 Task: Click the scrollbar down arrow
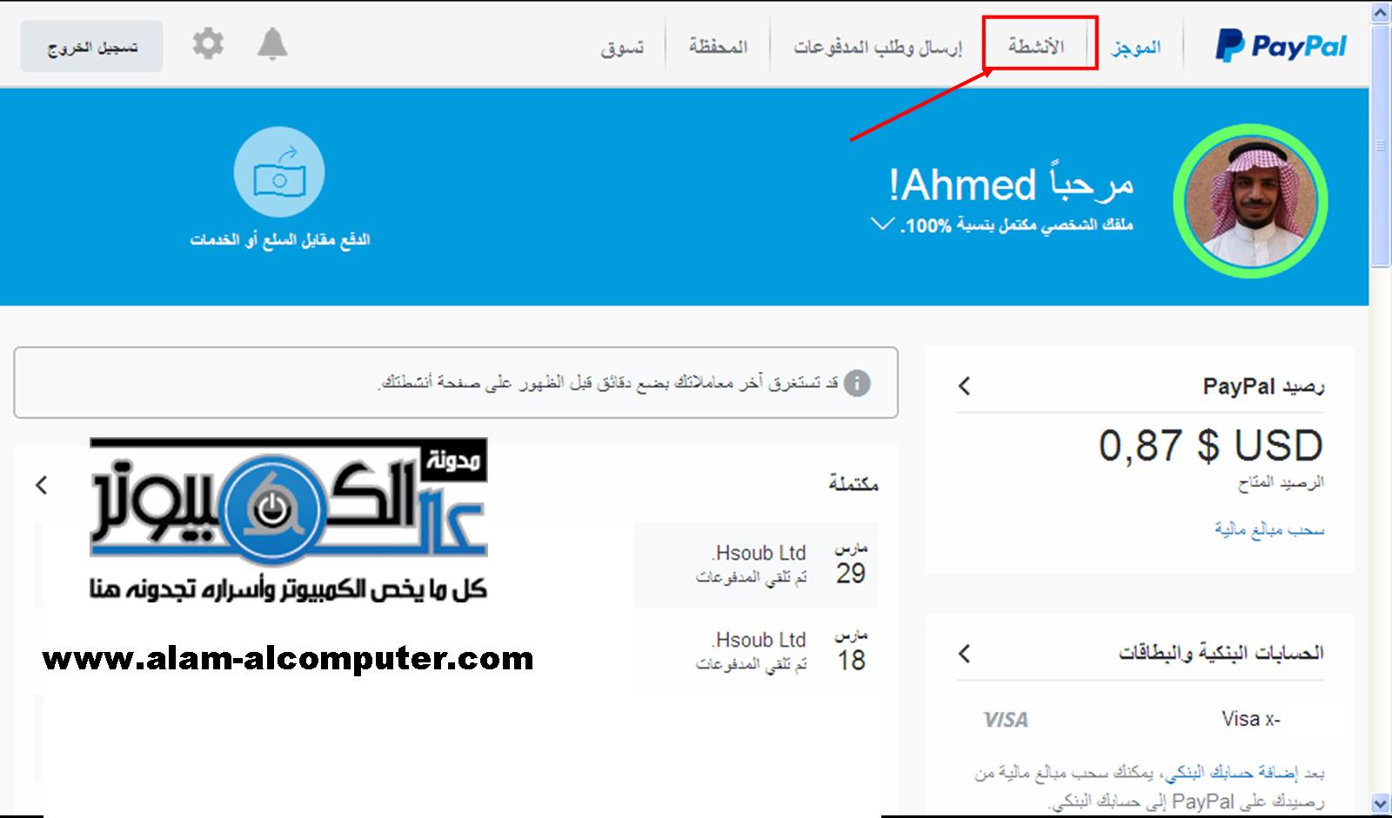pyautogui.click(x=1381, y=802)
